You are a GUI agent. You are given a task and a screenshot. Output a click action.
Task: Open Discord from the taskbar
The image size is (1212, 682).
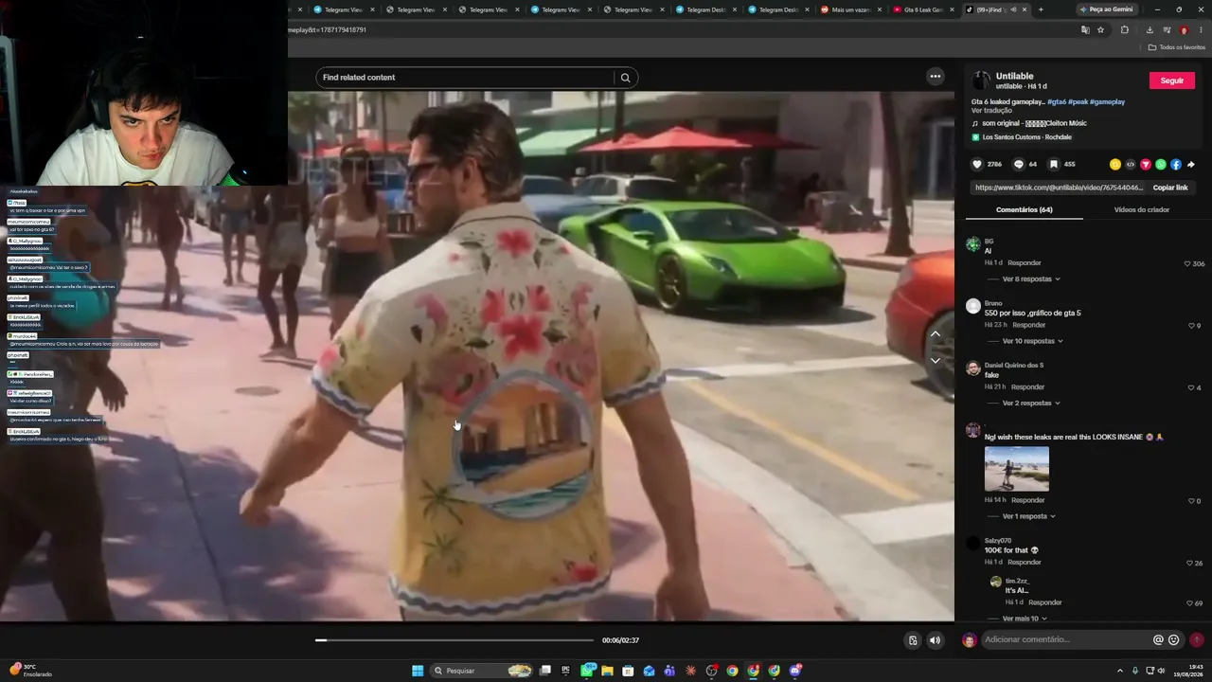point(796,671)
